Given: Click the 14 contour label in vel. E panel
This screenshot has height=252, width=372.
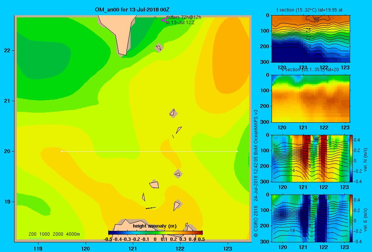Looking at the screenshot, I should point(292,230).
